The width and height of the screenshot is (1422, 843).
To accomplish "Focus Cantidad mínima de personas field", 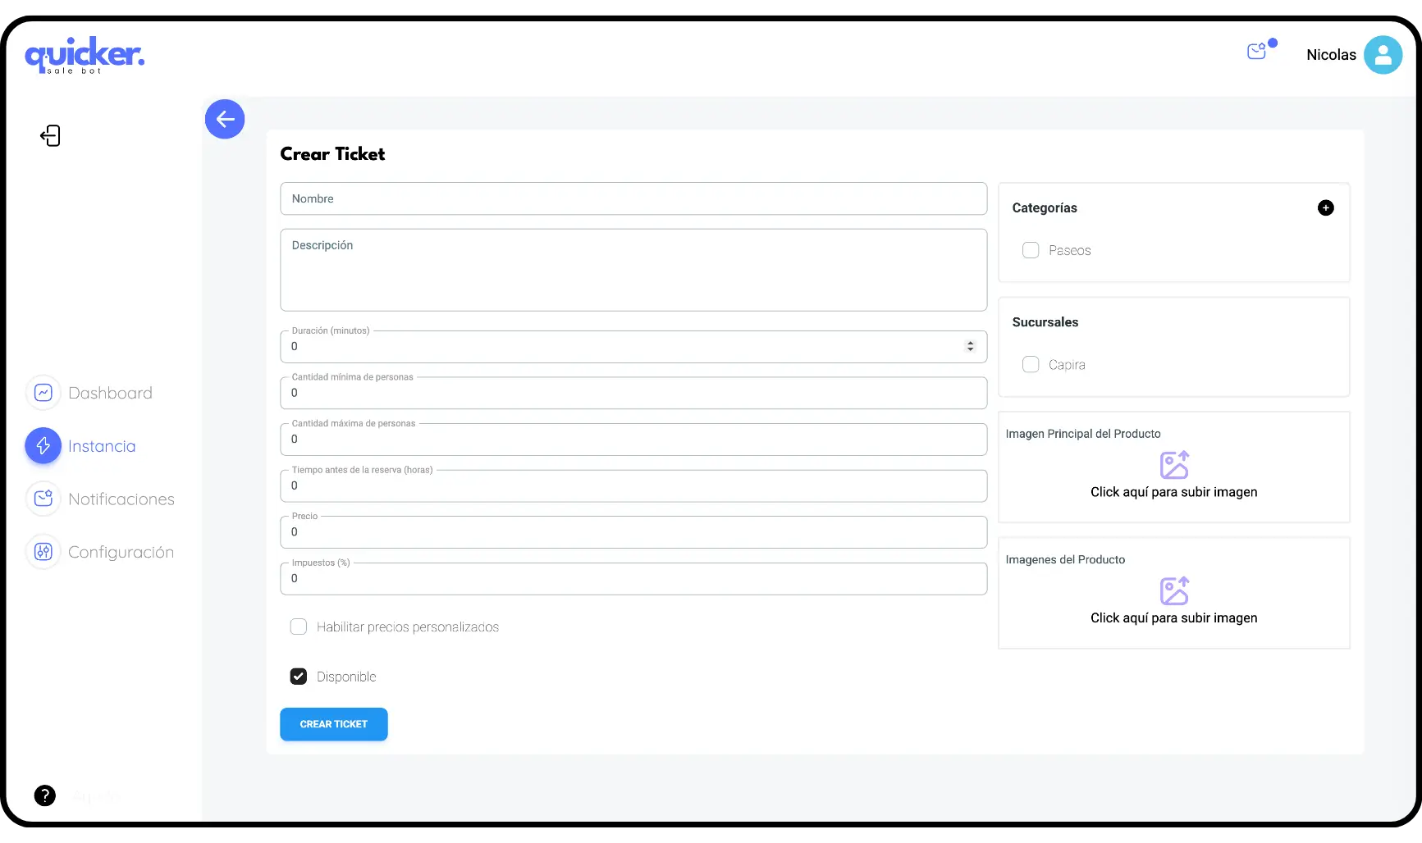I will pos(633,393).
